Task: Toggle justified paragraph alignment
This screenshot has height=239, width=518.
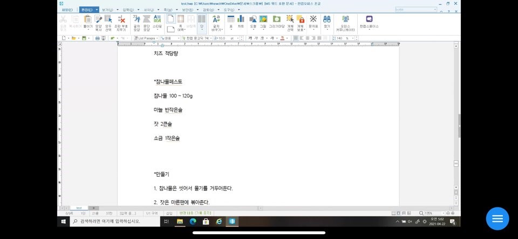Action: [x=296, y=38]
